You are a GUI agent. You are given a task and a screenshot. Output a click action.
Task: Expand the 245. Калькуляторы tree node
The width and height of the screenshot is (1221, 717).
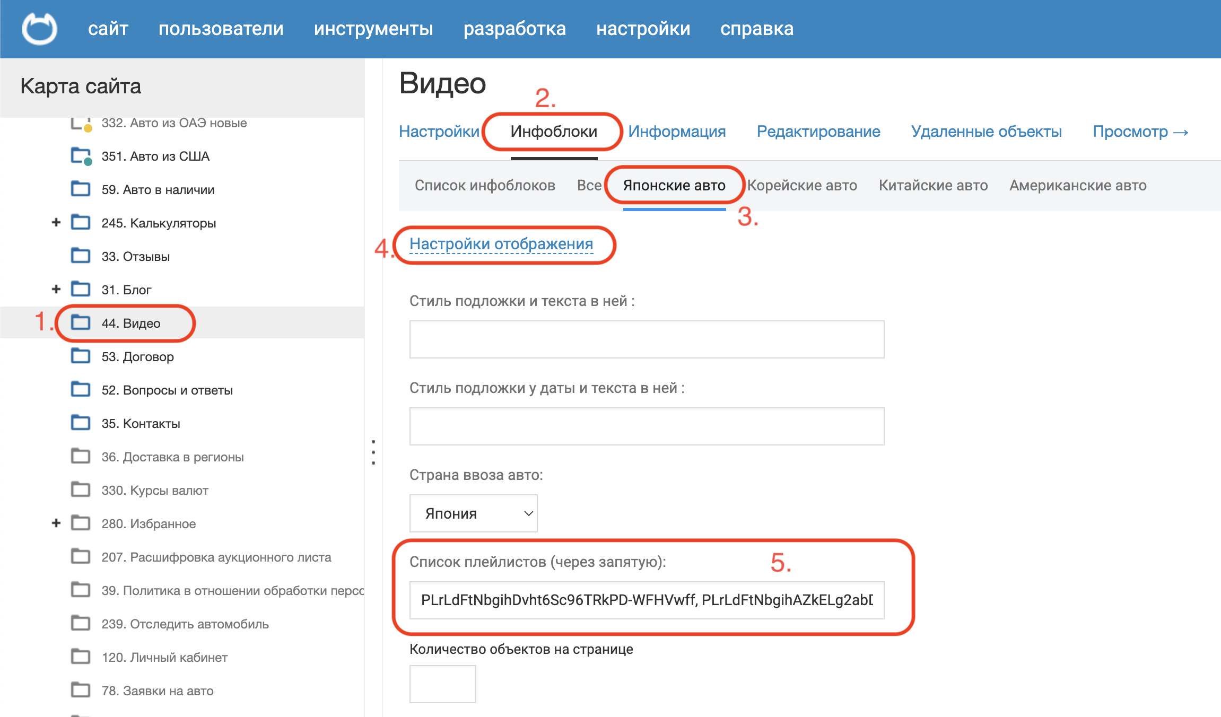pos(56,222)
